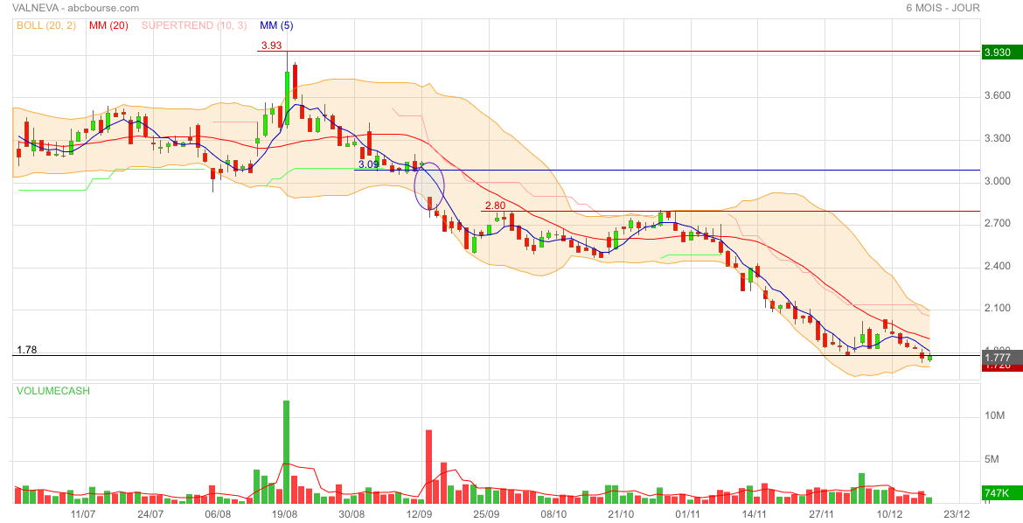Click the black 1.78 support label
The width and height of the screenshot is (1023, 523).
click(x=27, y=350)
